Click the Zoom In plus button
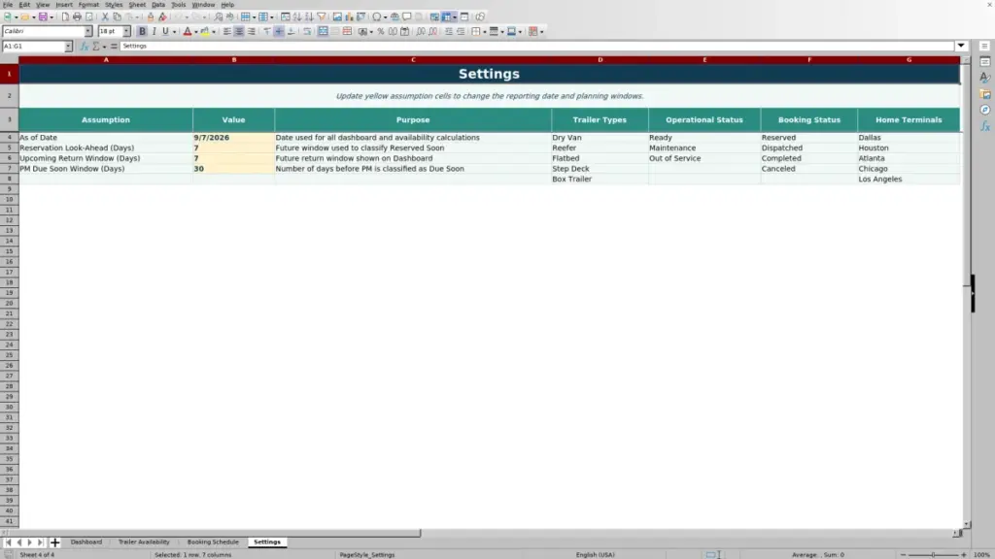995x559 pixels. click(x=963, y=554)
